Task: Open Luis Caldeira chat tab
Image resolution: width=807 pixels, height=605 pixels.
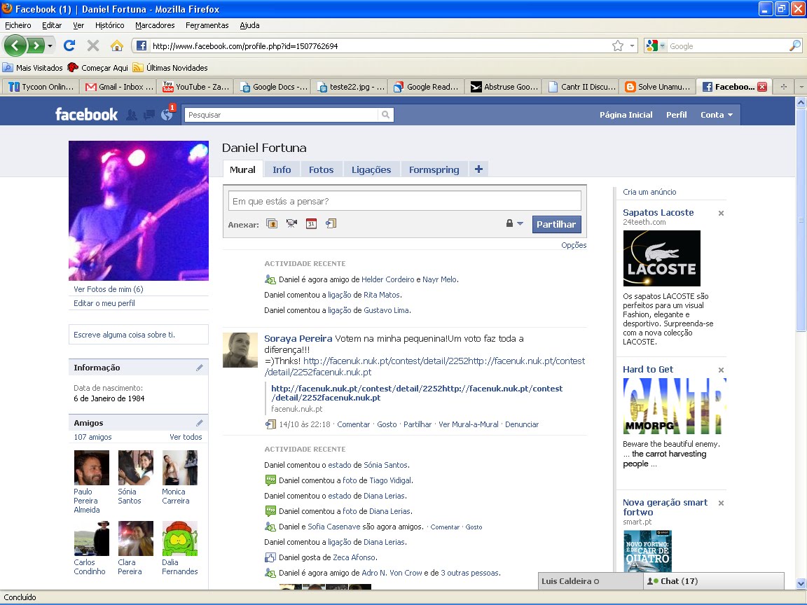Action: pyautogui.click(x=591, y=580)
